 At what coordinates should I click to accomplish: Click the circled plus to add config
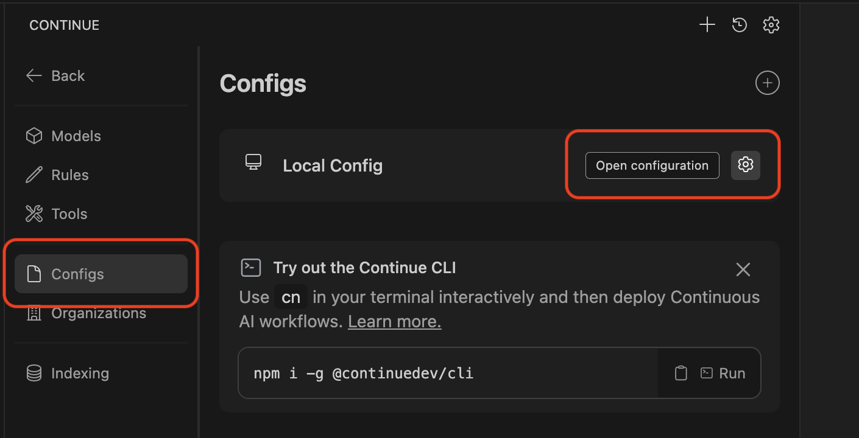click(767, 83)
